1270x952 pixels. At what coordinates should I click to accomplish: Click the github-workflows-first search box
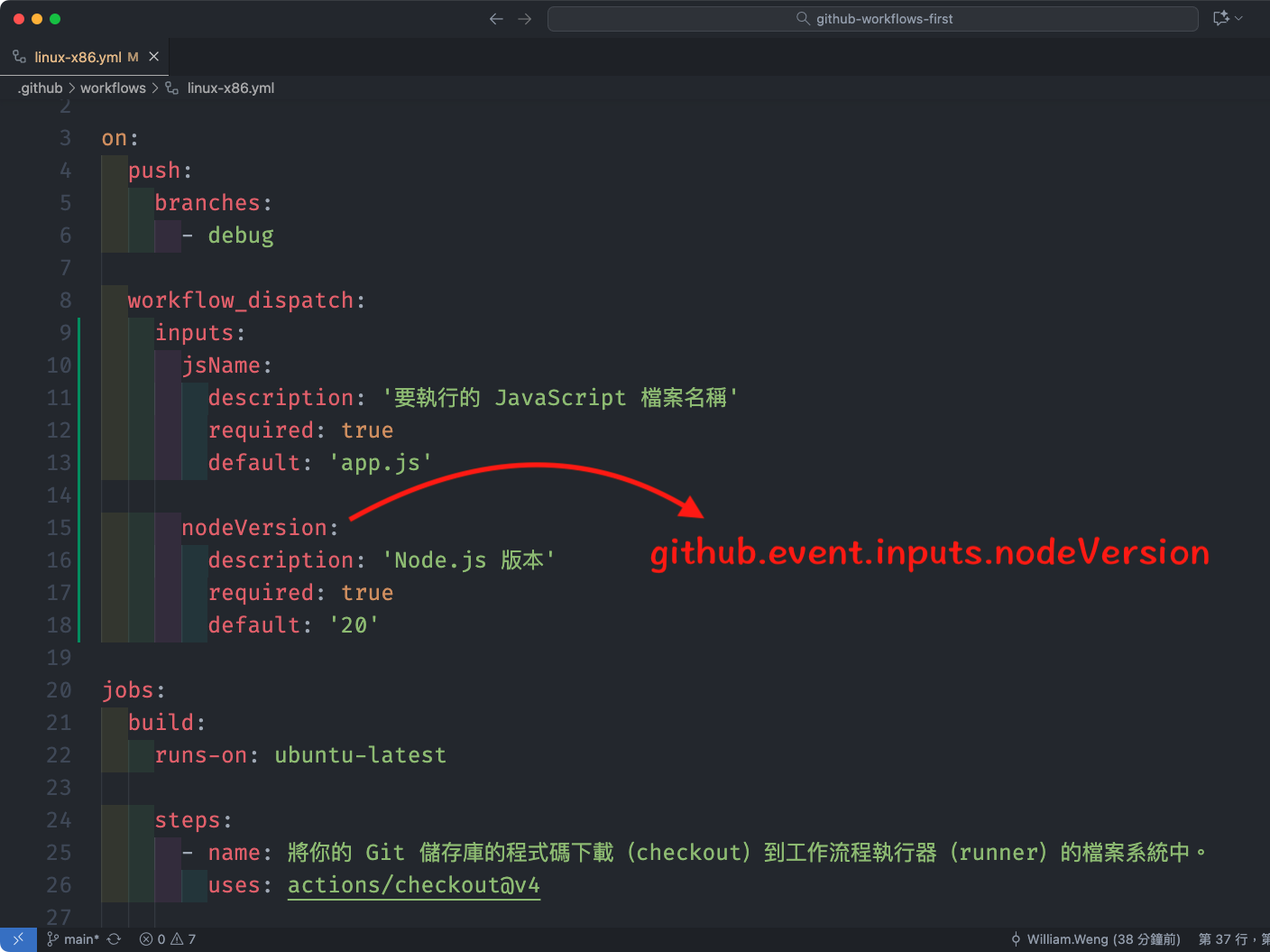tap(872, 19)
